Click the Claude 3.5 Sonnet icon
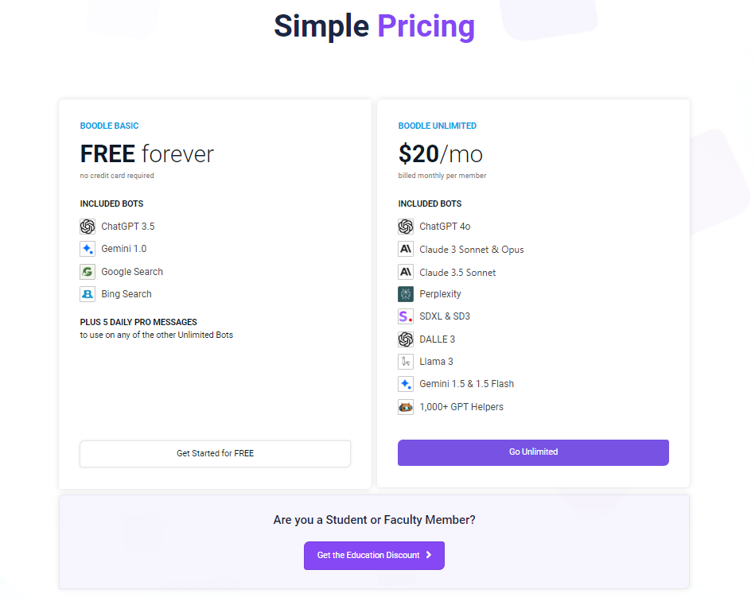This screenshot has width=755, height=601. (x=406, y=273)
